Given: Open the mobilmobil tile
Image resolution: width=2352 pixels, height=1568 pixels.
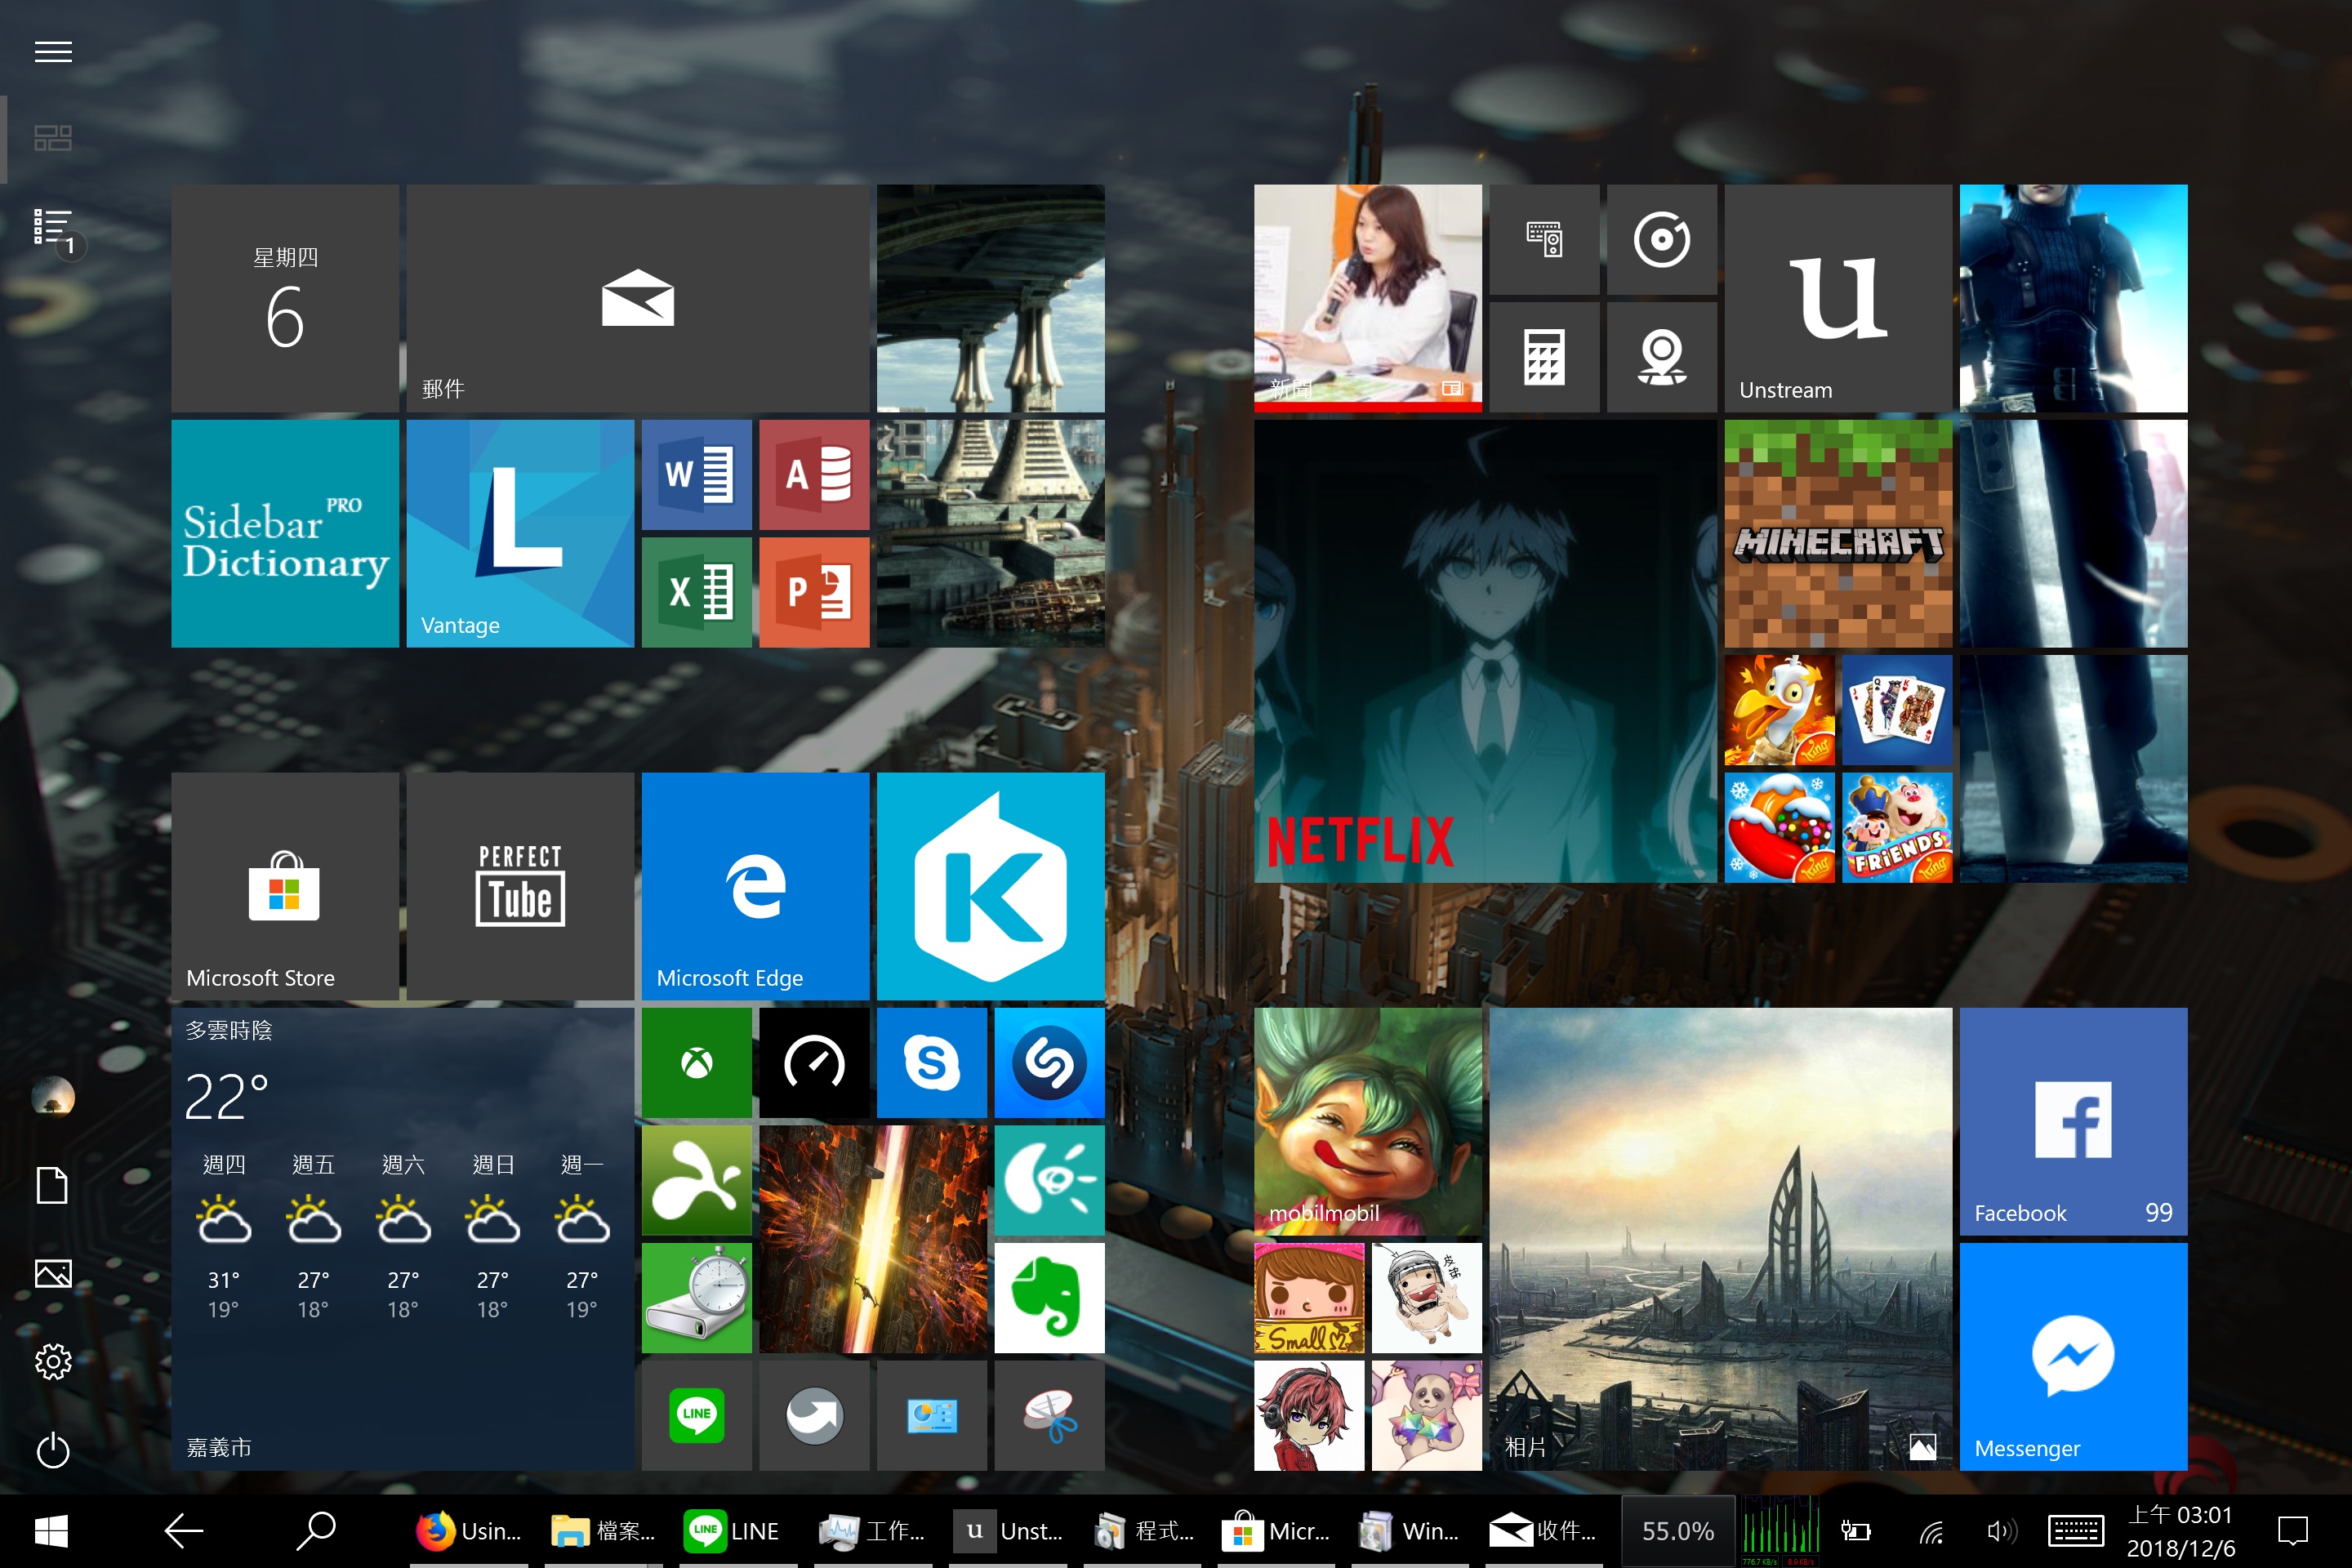Looking at the screenshot, I should click(x=1368, y=1121).
